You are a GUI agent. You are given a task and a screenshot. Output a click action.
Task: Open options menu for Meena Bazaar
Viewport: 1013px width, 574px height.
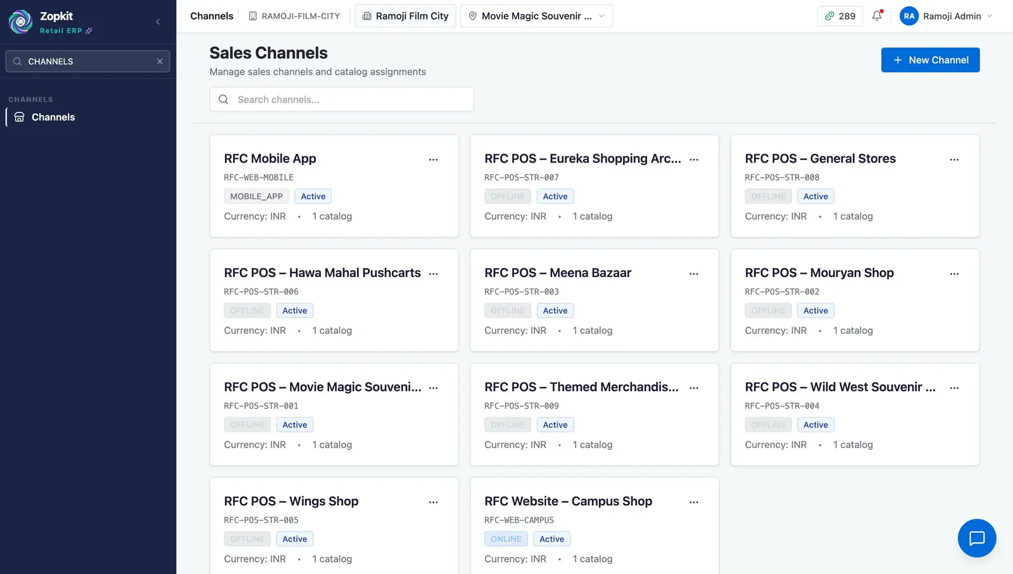(694, 274)
